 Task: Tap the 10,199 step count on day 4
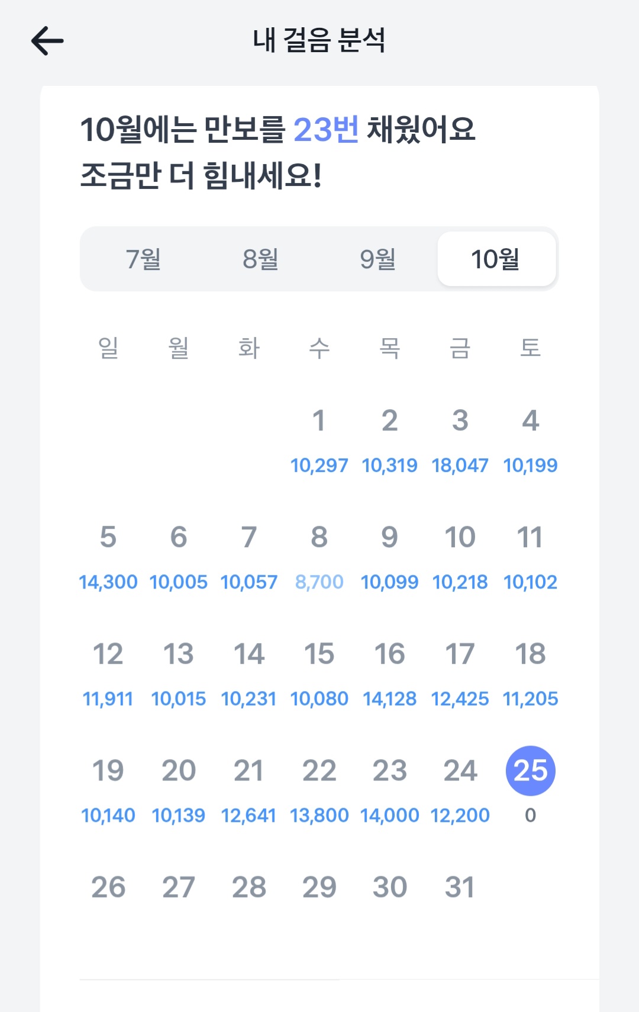[x=530, y=465]
